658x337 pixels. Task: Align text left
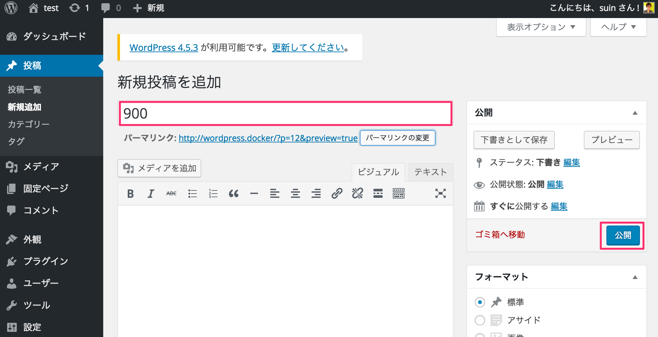(x=275, y=194)
